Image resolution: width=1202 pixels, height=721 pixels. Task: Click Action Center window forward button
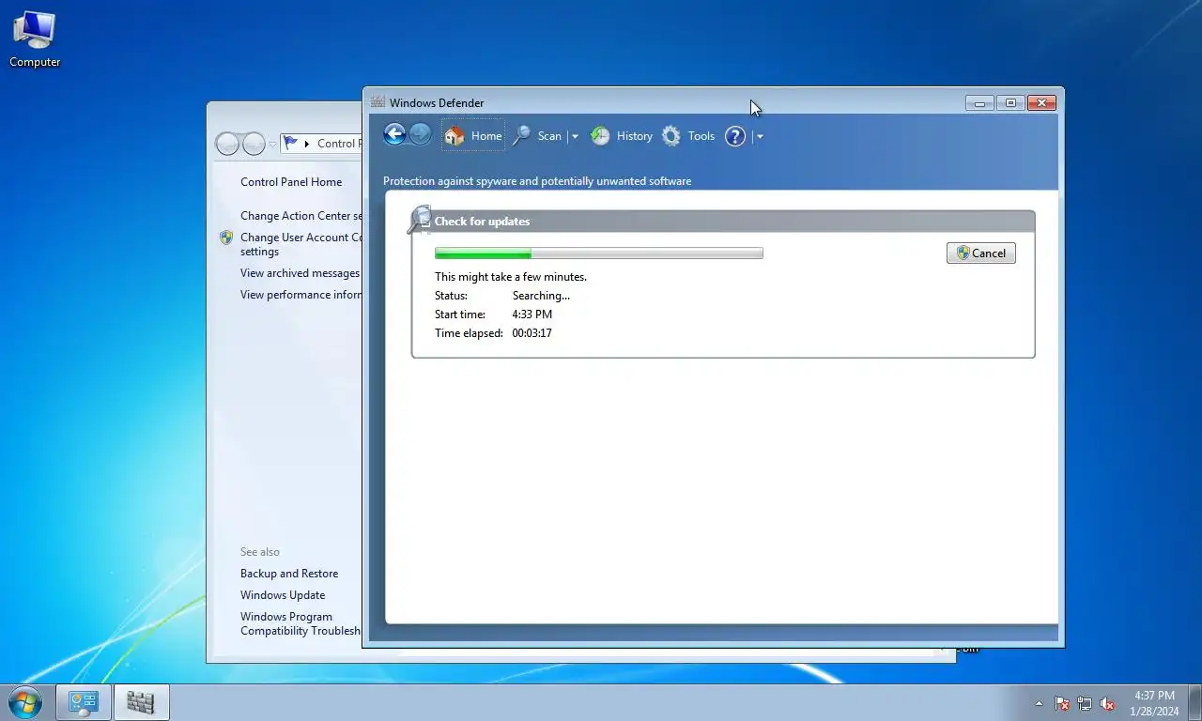pyautogui.click(x=254, y=144)
